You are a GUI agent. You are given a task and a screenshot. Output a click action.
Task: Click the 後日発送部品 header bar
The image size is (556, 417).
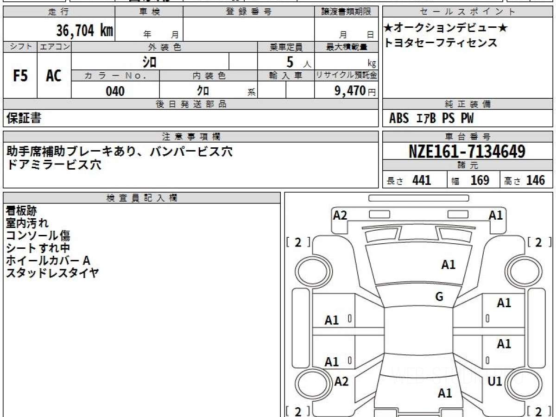coord(190,104)
